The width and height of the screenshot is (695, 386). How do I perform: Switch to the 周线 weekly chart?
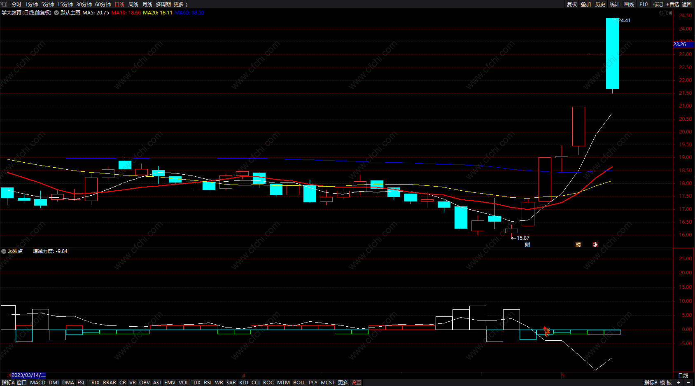point(133,4)
